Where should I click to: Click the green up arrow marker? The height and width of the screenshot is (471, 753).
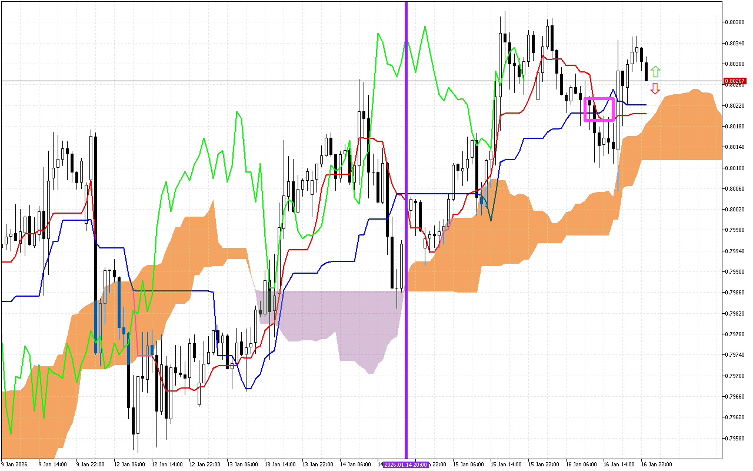click(x=655, y=72)
